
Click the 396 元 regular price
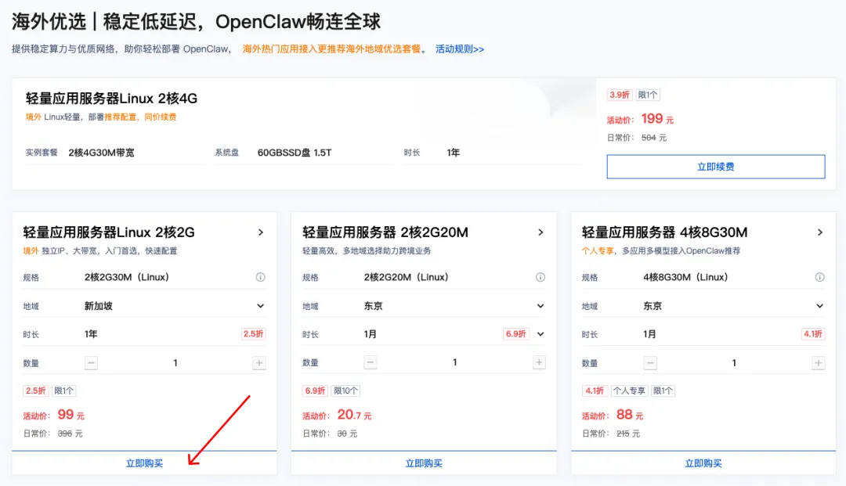pyautogui.click(x=70, y=434)
